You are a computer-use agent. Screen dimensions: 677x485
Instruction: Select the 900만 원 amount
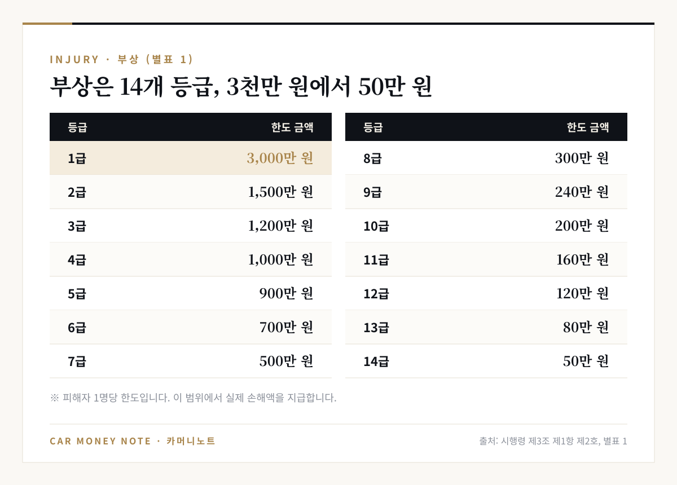point(287,293)
